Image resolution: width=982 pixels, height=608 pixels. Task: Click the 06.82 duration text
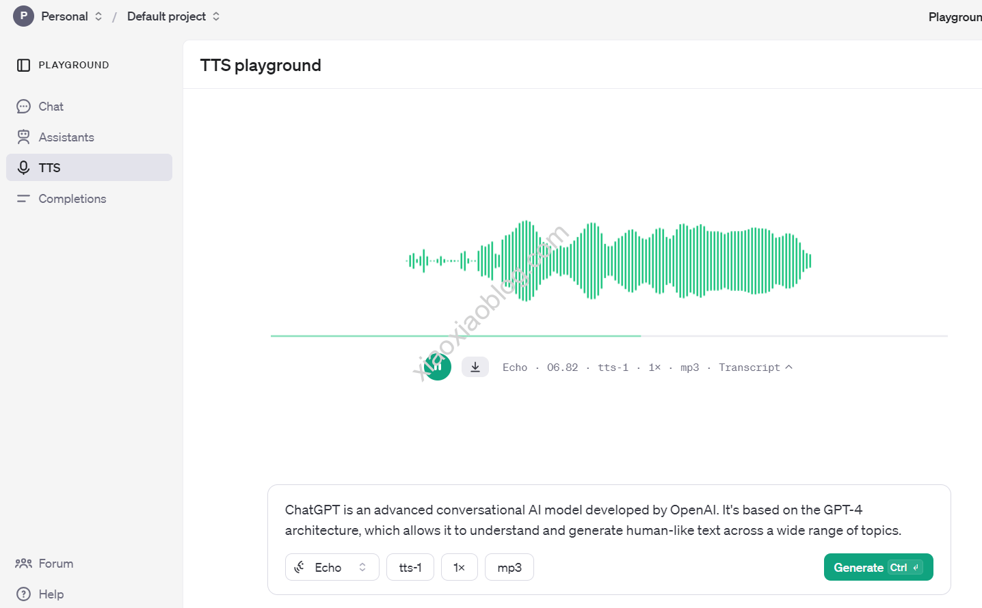pyautogui.click(x=562, y=368)
